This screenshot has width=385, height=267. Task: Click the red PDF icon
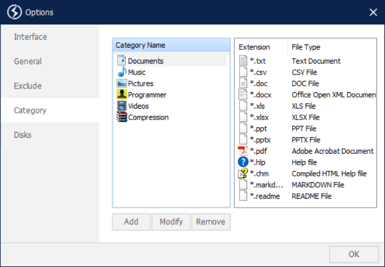point(243,151)
